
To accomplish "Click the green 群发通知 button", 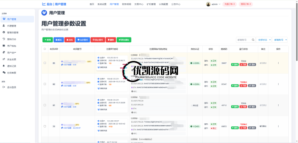I will (x=124, y=40).
